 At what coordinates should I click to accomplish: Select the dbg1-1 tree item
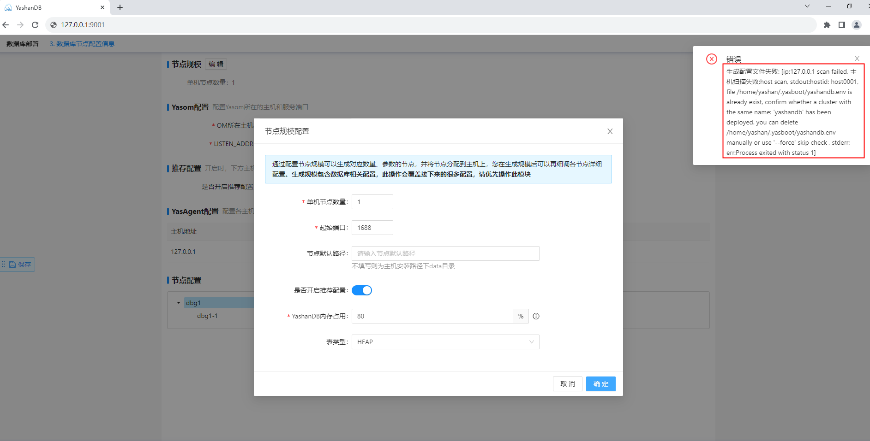[x=207, y=316]
